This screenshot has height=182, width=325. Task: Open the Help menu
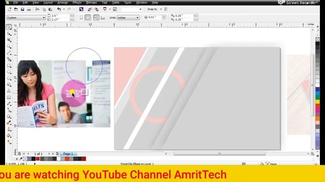[x=155, y=3]
